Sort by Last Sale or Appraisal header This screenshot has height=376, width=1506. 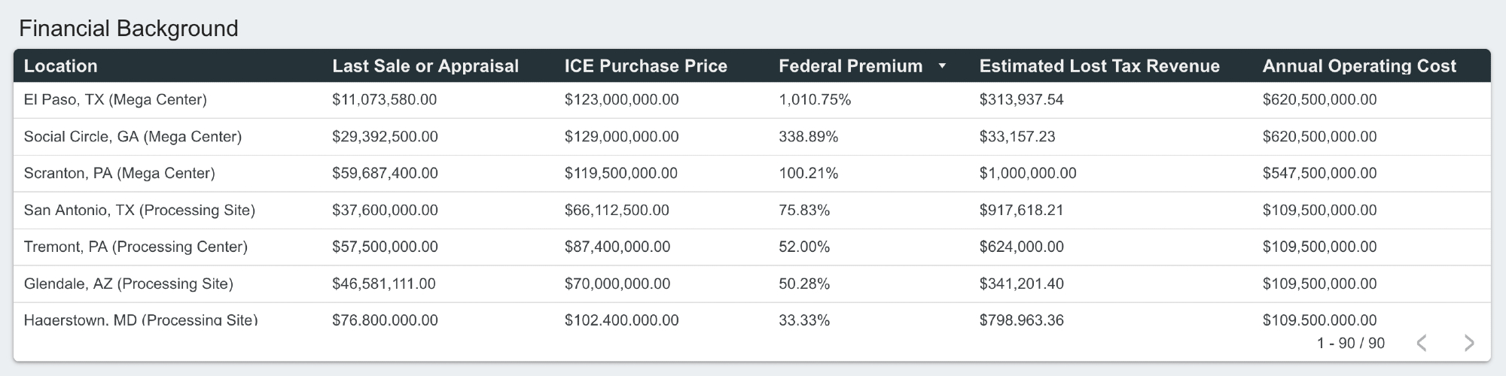coord(425,66)
